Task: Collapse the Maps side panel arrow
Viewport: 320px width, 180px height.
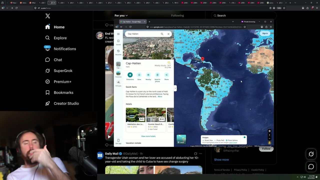Action: [175, 88]
